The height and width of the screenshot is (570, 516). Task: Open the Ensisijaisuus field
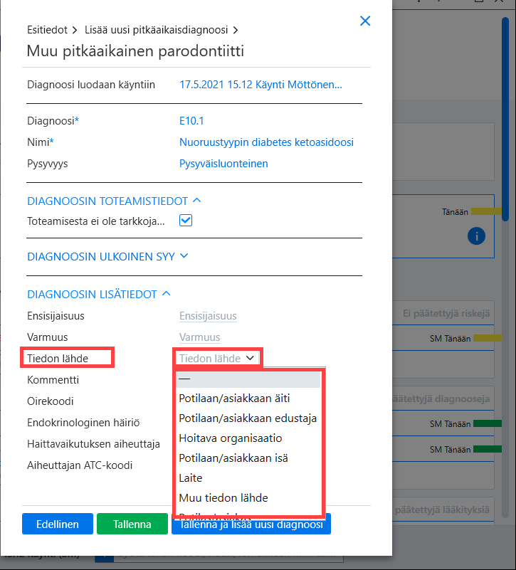pyautogui.click(x=208, y=316)
